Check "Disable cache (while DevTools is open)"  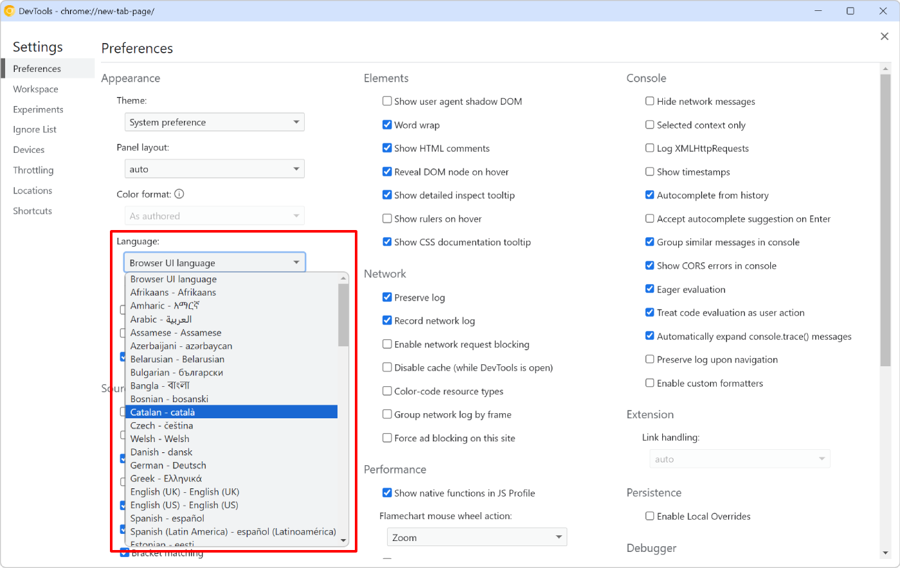coord(386,368)
